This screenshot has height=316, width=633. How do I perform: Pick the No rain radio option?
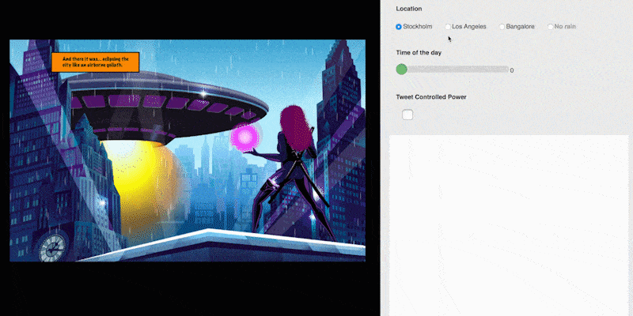click(551, 27)
